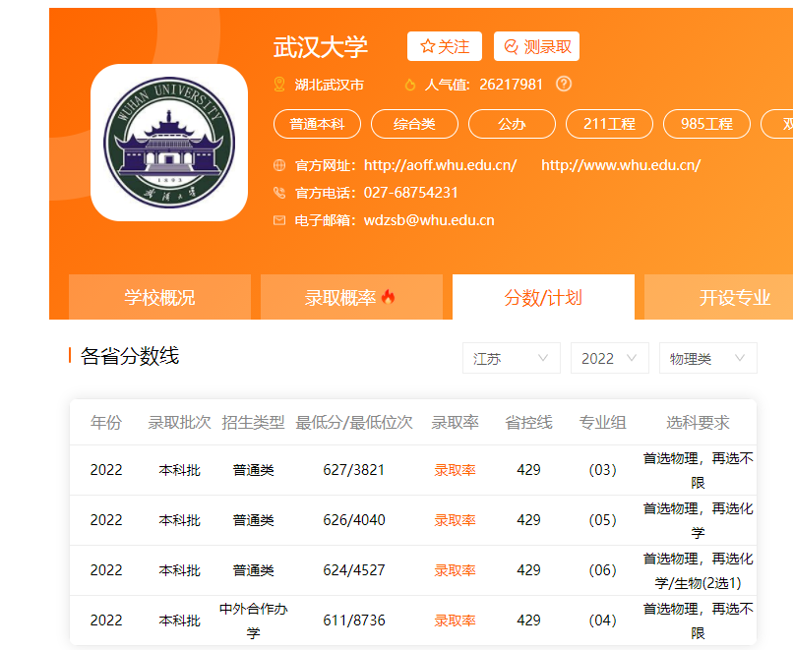Click the flame popularity icon beside 人气值
793x650 pixels.
(x=410, y=85)
